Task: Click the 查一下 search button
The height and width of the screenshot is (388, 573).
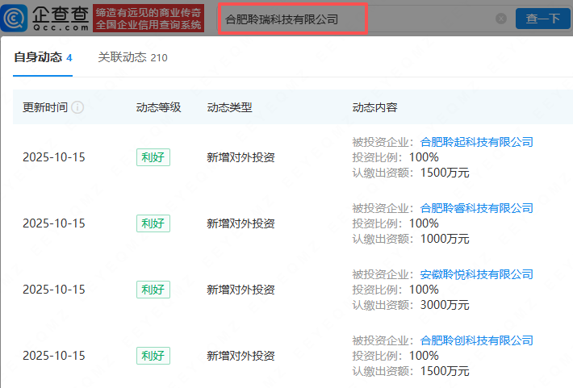Action: [542, 18]
